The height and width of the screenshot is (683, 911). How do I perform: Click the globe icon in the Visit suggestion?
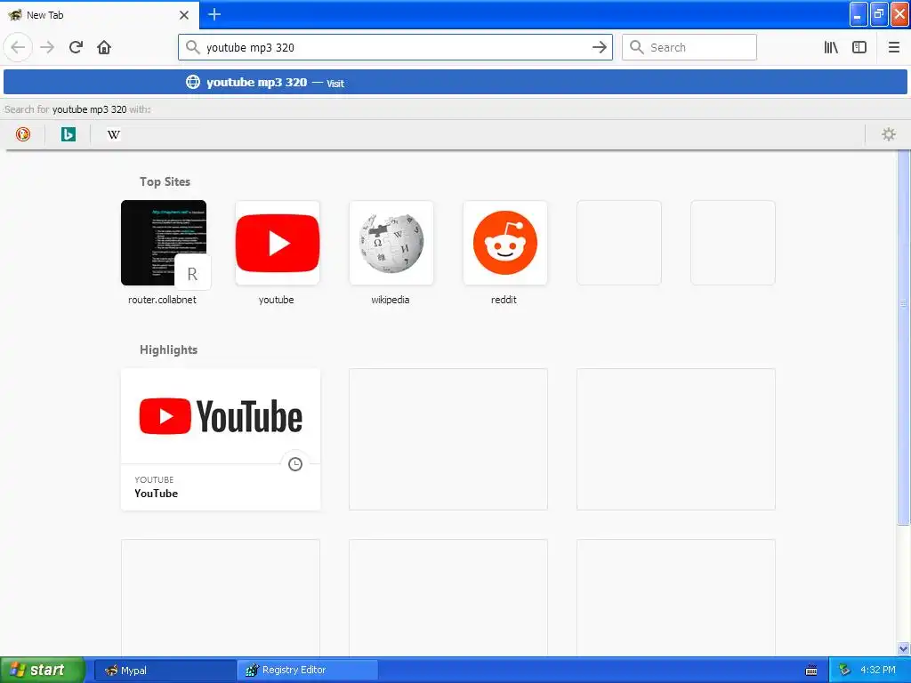193,82
